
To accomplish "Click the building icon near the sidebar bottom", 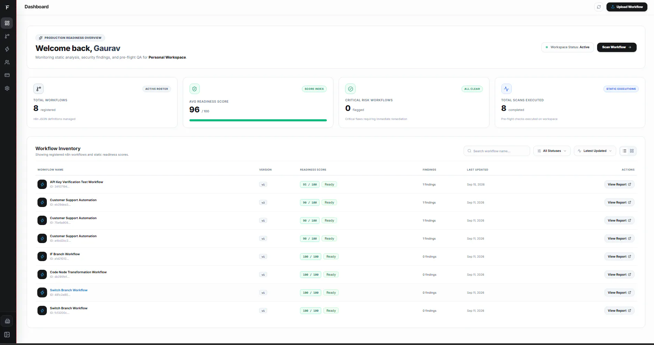I will click(x=7, y=321).
